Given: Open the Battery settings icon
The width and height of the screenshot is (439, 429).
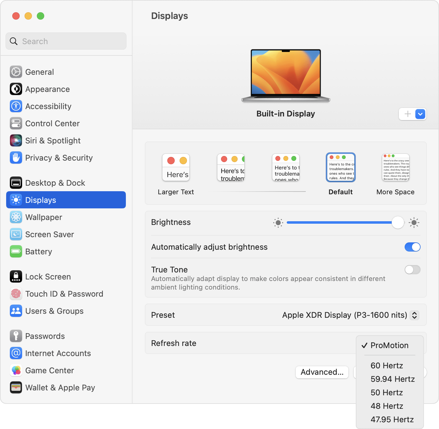Looking at the screenshot, I should click(x=16, y=252).
